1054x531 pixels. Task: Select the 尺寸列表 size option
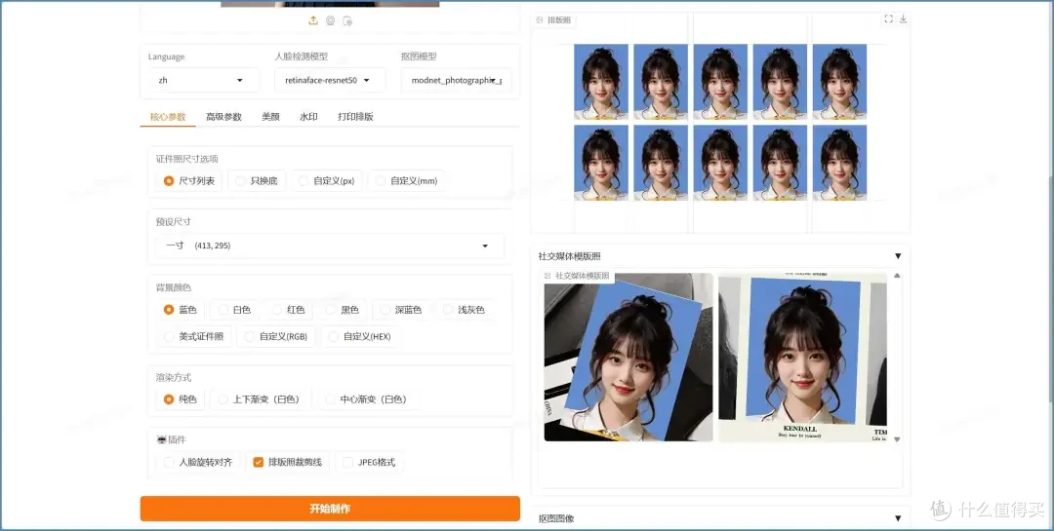188,180
